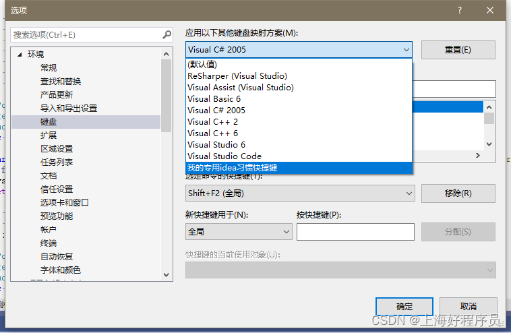Open the 全局 scope dropdown
Screen dimensions: 511x333
(x=239, y=232)
